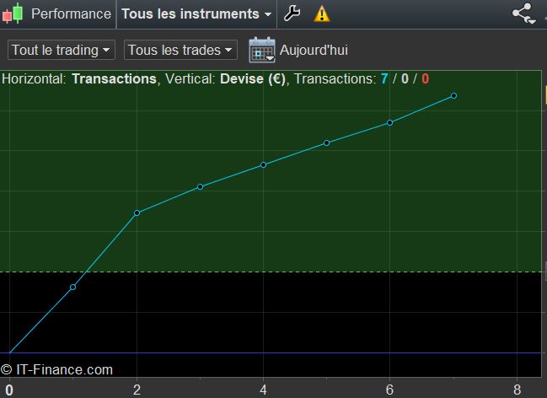Click the data point at transaction 1

tap(73, 287)
